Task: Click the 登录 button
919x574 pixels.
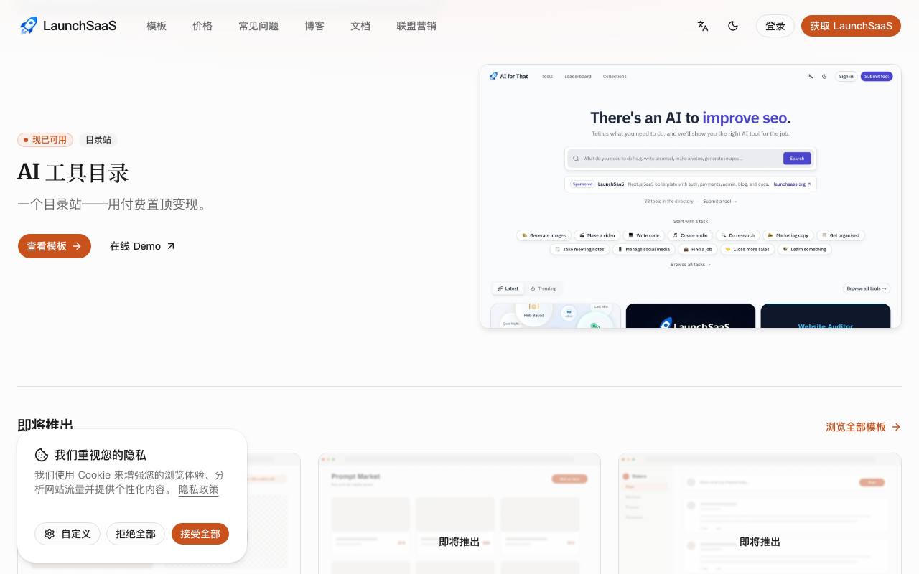Action: 775,26
